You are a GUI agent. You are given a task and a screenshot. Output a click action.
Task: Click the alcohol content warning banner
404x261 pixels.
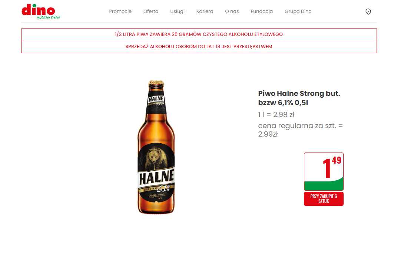click(199, 34)
